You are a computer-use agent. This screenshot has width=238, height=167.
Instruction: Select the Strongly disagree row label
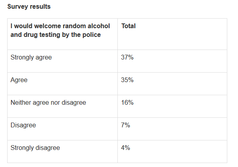pyautogui.click(x=35, y=148)
